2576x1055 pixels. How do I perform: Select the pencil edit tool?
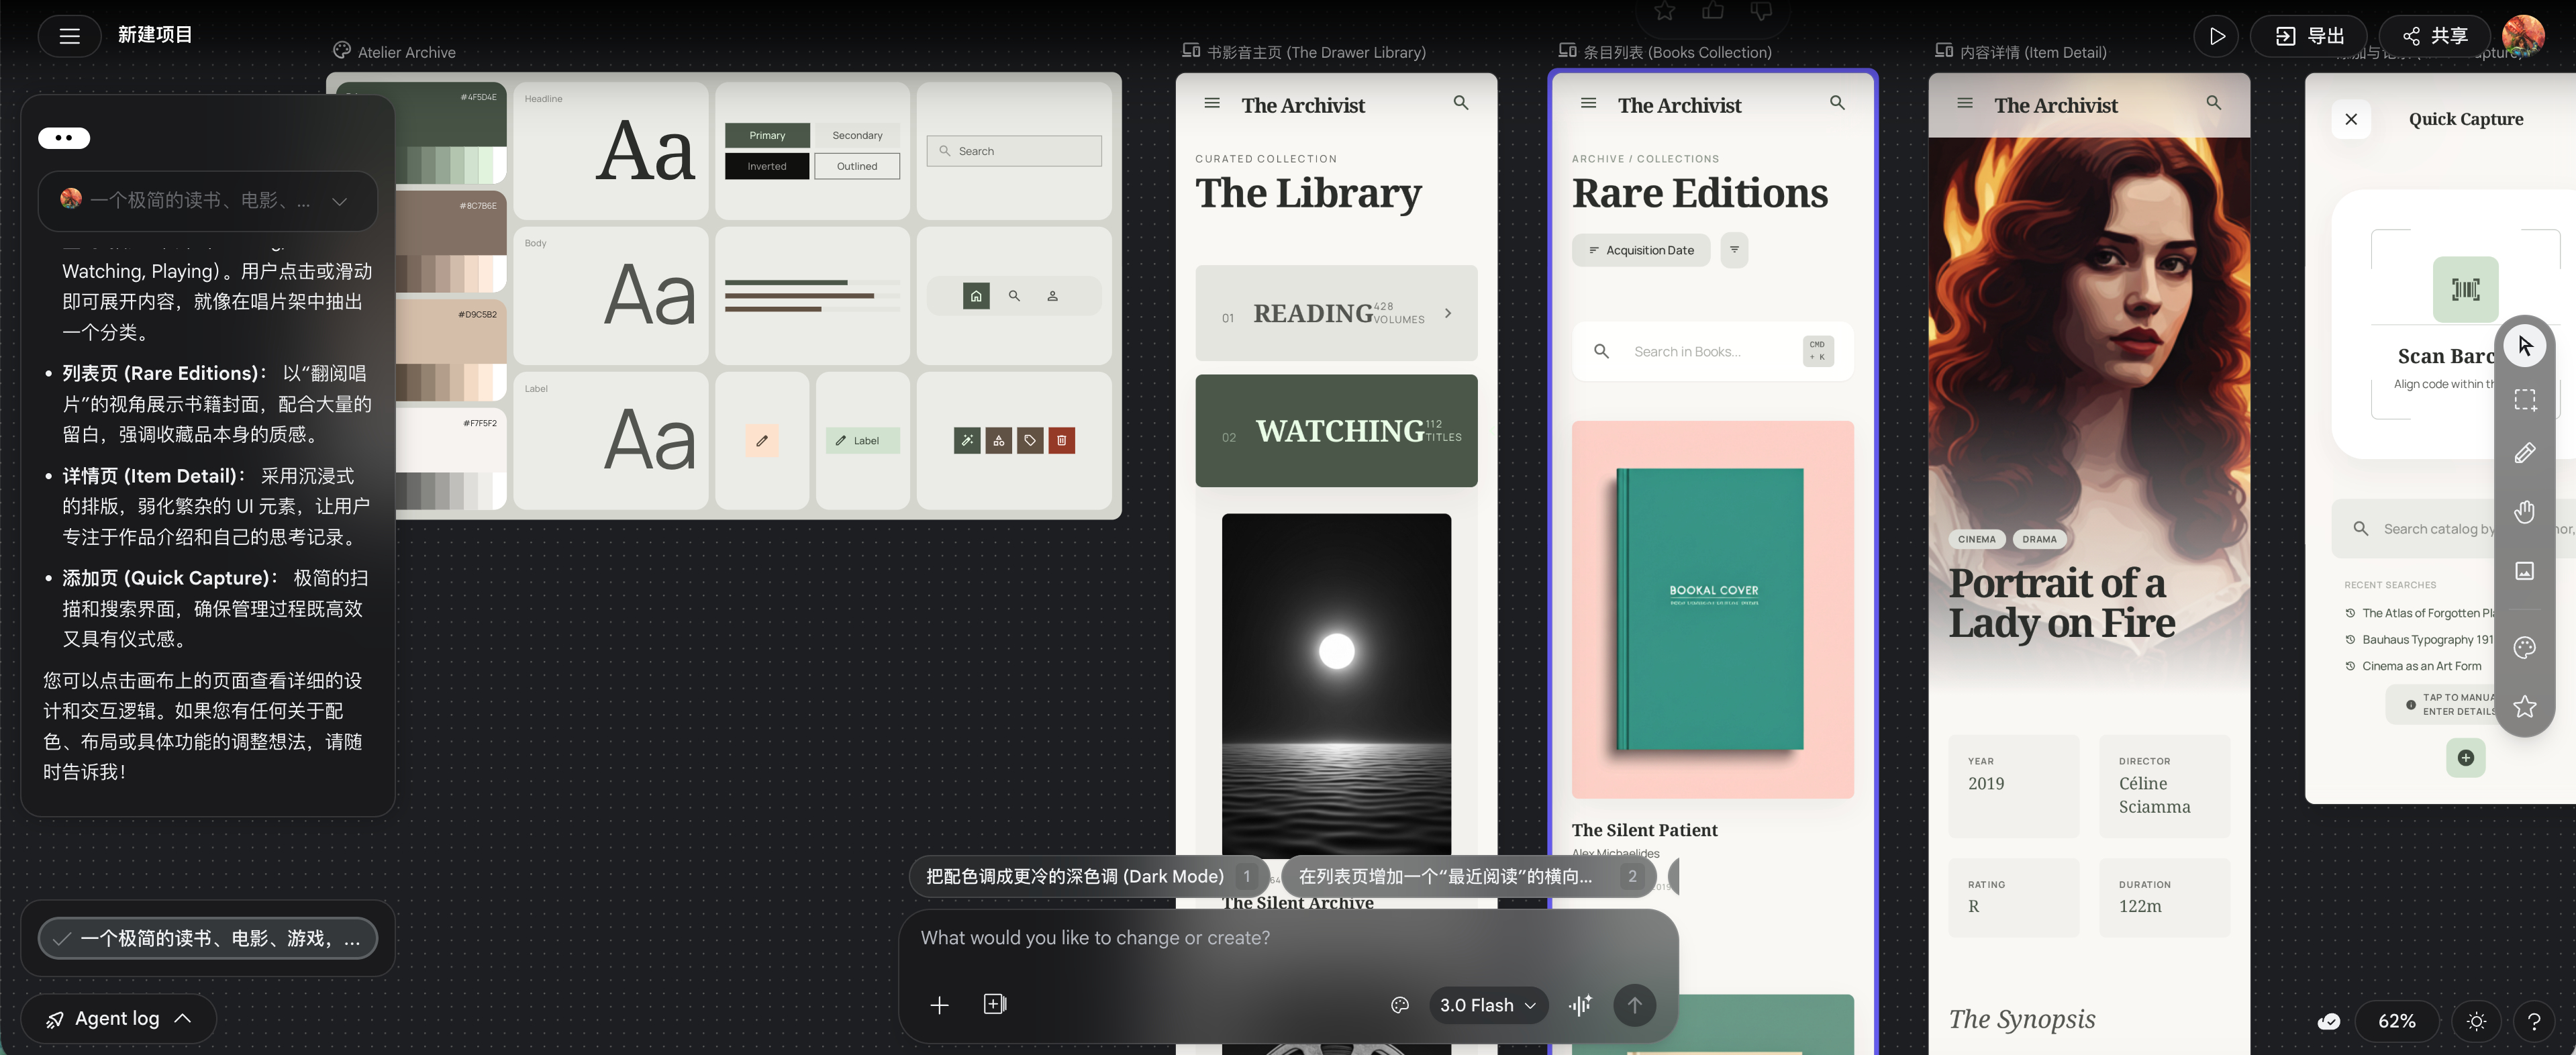coord(2524,453)
